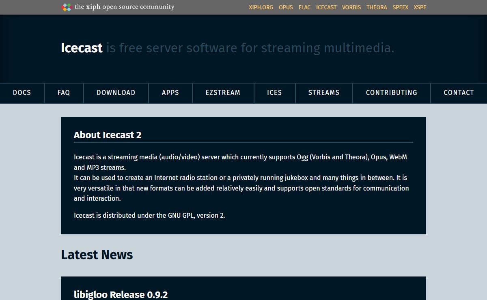
Task: Visit the XIPH.ORG top link
Action: [x=261, y=7]
